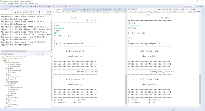Click the Quick Access search field
The image size is (205, 111).
coord(189,6)
